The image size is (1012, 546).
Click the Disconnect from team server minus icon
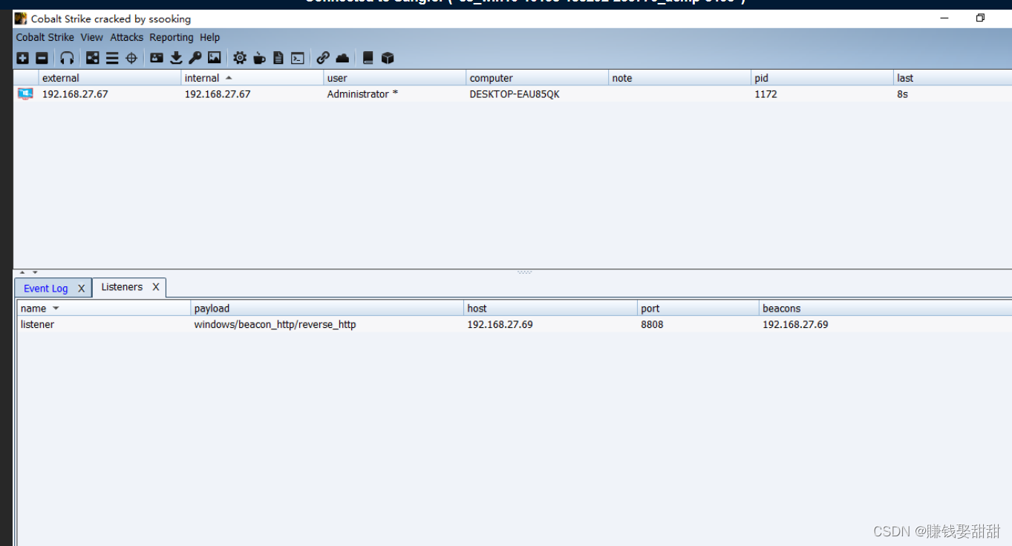pyautogui.click(x=42, y=58)
